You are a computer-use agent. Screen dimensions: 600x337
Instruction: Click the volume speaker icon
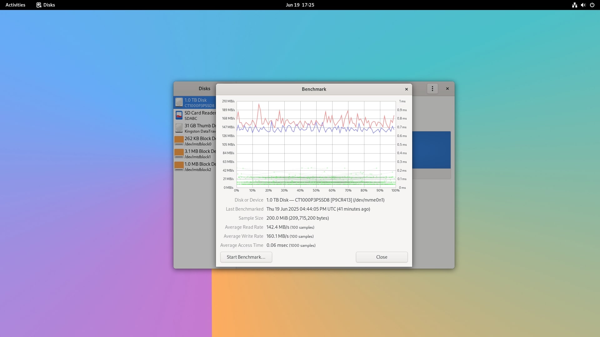click(583, 5)
